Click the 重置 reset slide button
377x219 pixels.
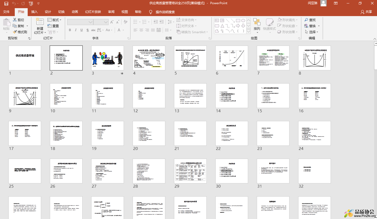[x=53, y=26]
